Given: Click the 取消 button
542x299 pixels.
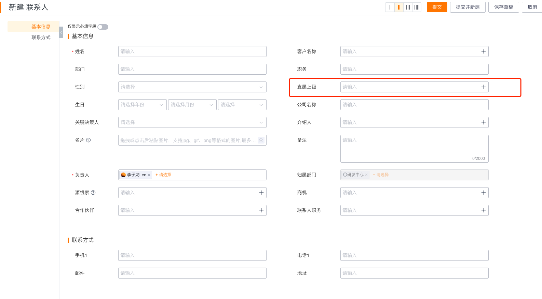Looking at the screenshot, I should click(532, 7).
